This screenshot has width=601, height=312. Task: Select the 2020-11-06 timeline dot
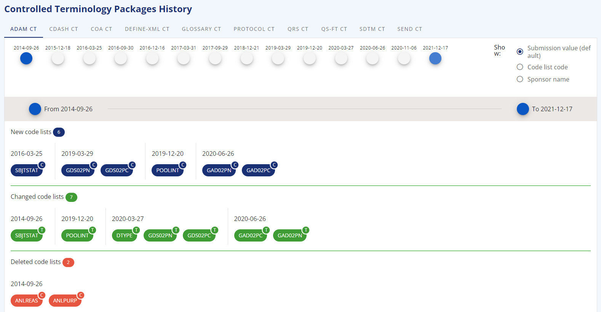[x=404, y=58]
